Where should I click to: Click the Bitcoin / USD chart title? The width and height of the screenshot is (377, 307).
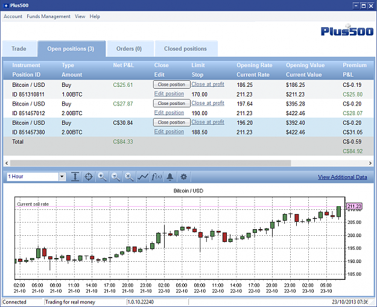click(x=188, y=191)
